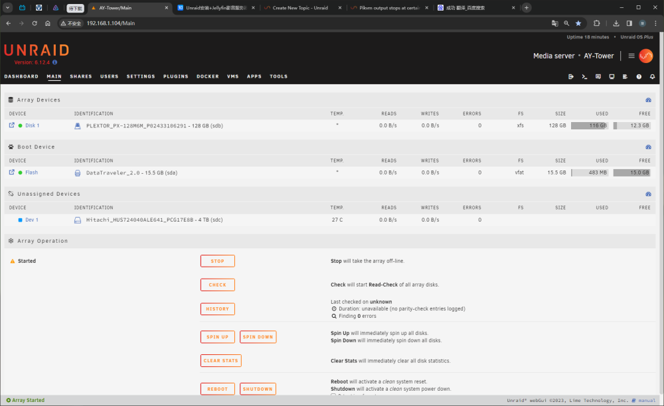Stop the array with the STOP button
The height and width of the screenshot is (406, 664).
[x=218, y=261]
